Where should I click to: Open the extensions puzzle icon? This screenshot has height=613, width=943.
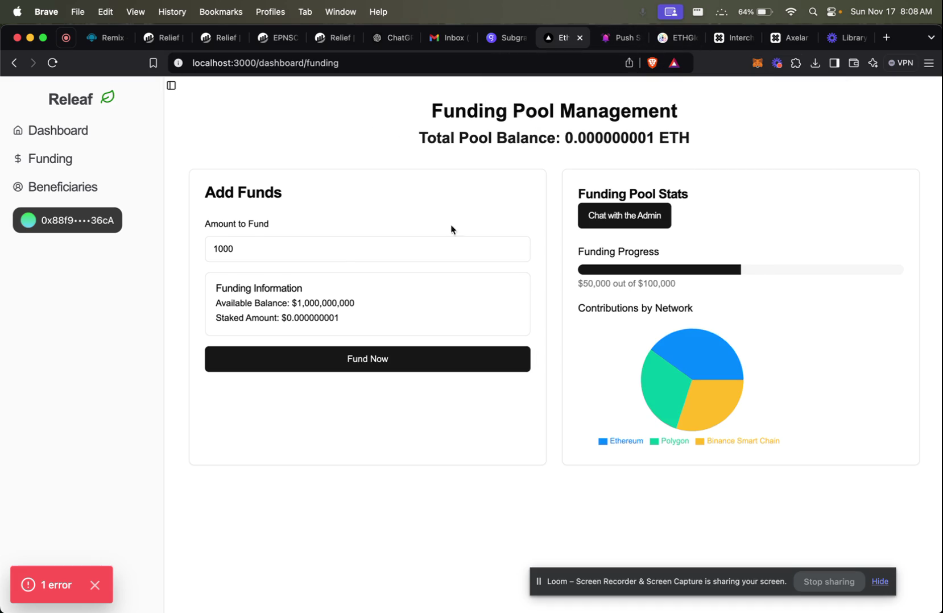(x=796, y=63)
